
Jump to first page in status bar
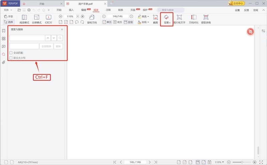[115, 162]
